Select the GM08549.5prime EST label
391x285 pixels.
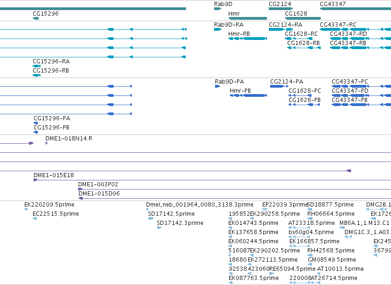tap(332, 260)
